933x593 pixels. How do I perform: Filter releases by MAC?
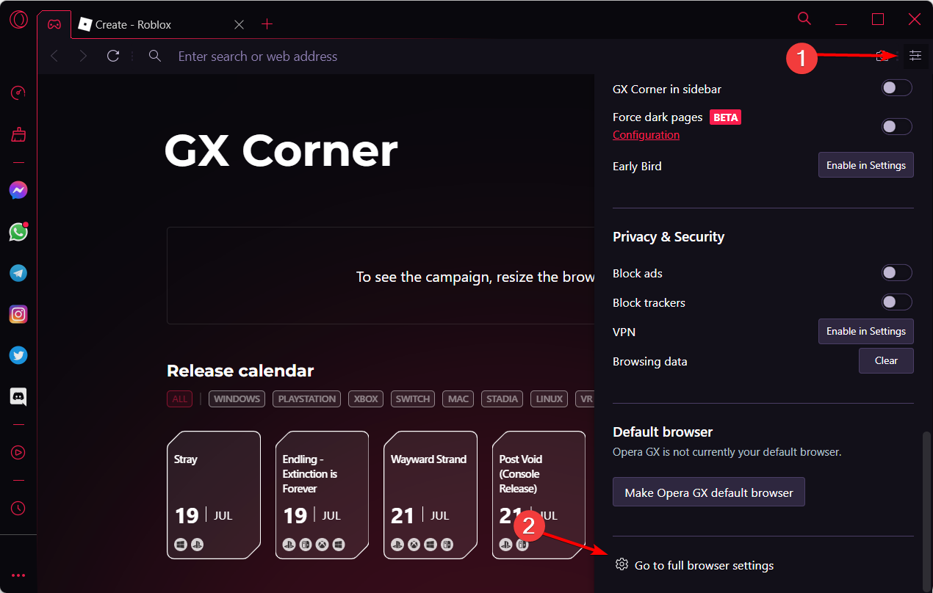[x=458, y=399]
